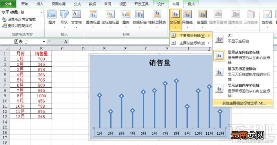The image size is (277, 145).
Task: Click the formula bar input field
Action: pyautogui.click(x=119, y=41)
